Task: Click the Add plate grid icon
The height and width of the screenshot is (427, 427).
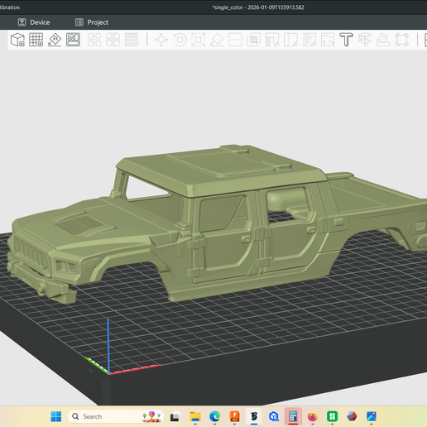Action: (x=36, y=40)
